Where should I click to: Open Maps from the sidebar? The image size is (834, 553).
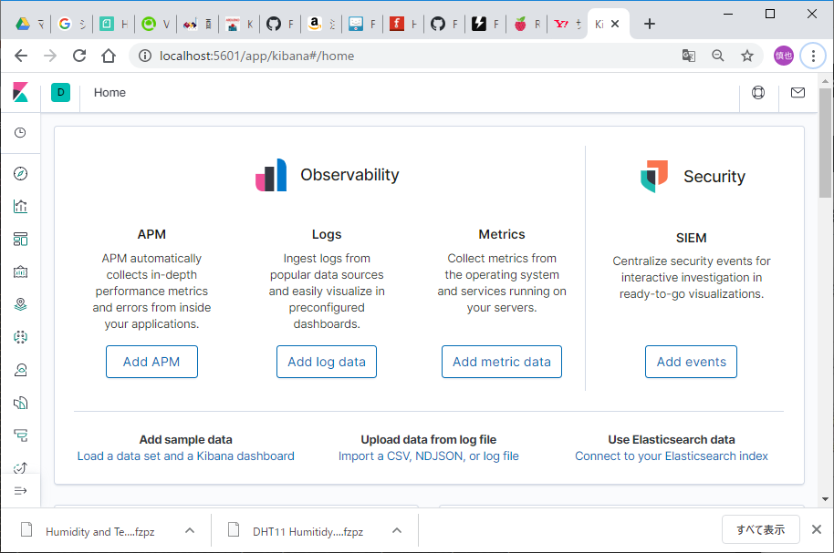click(20, 304)
